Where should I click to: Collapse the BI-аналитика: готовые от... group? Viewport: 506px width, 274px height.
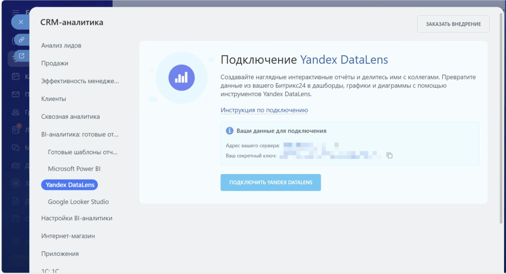click(x=80, y=135)
